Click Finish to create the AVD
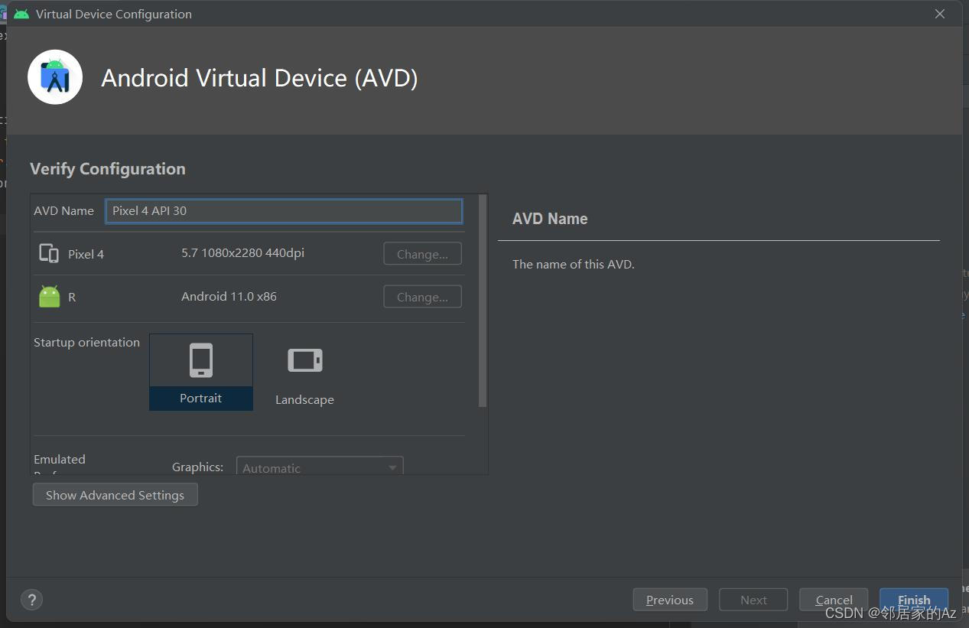 tap(914, 600)
